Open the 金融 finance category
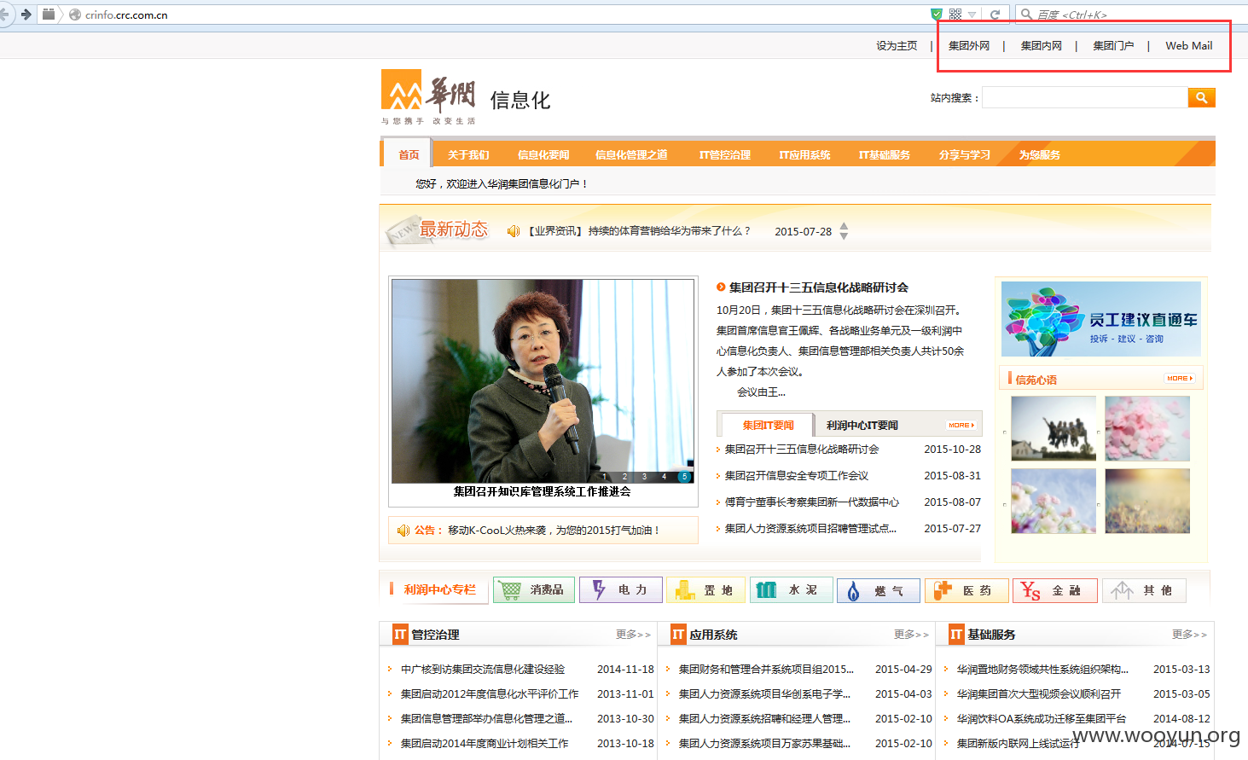 pyautogui.click(x=1054, y=590)
